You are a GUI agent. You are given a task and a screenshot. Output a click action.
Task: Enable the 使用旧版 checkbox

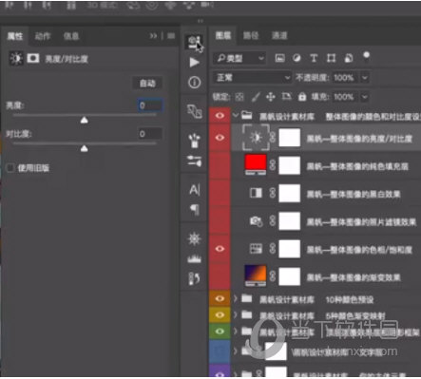[x=10, y=168]
